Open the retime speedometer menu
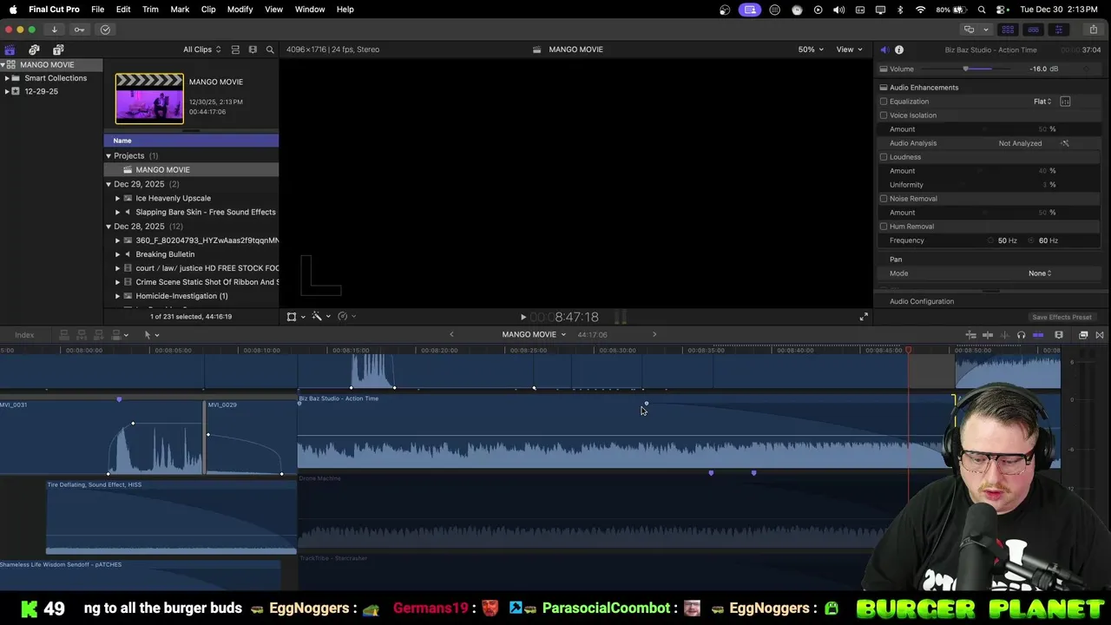 342,317
